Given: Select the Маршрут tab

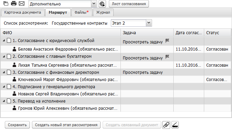Looking at the screenshot, I should click(x=58, y=12).
